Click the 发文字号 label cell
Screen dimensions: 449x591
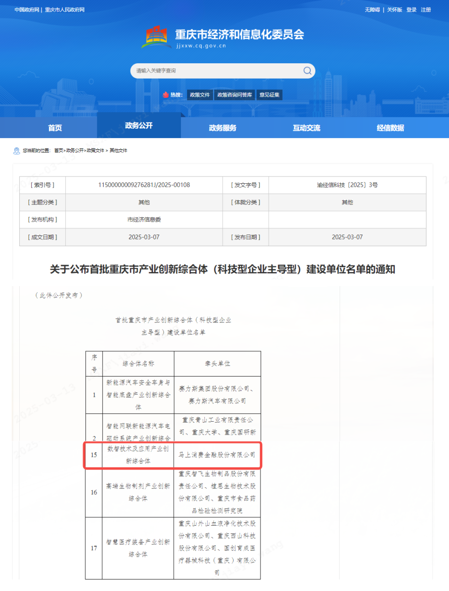(246, 185)
